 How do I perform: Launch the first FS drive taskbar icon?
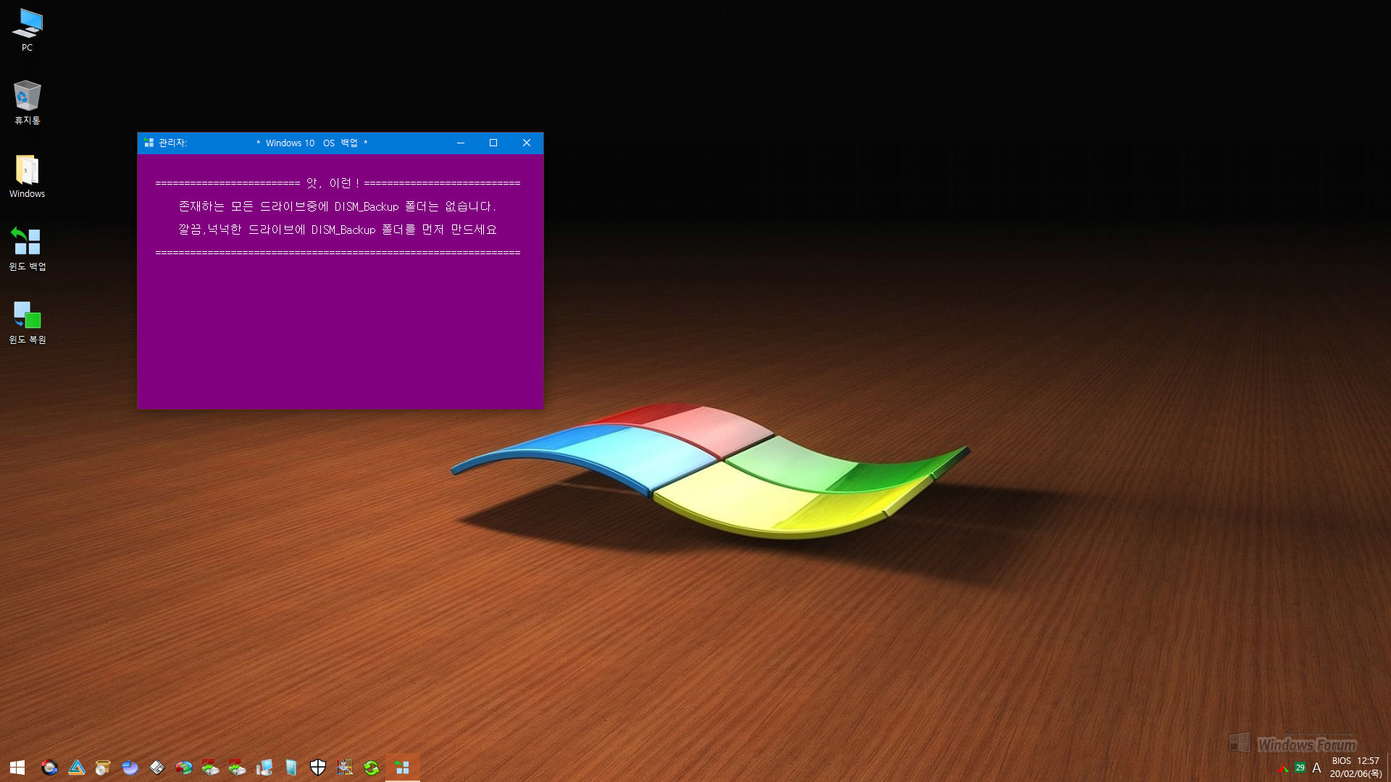coord(211,768)
